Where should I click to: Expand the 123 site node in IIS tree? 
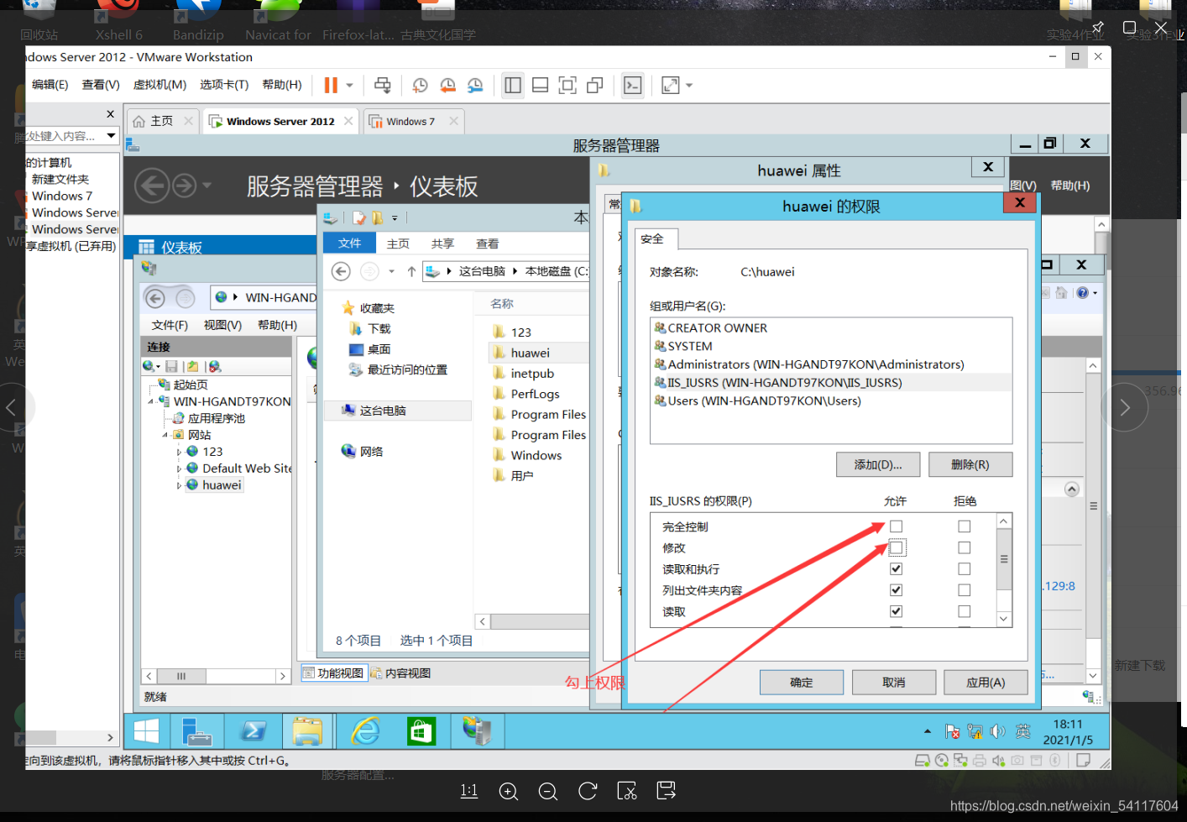(179, 452)
